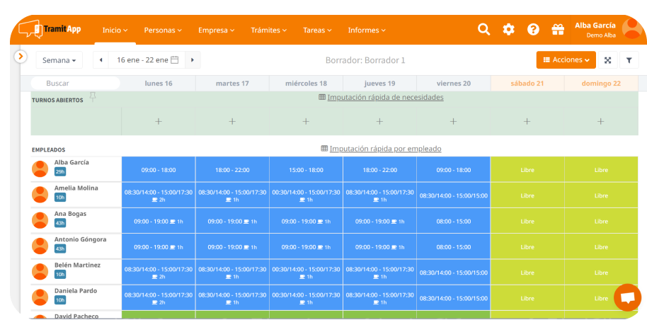
Task: Open the help question mark icon
Action: coord(533,30)
